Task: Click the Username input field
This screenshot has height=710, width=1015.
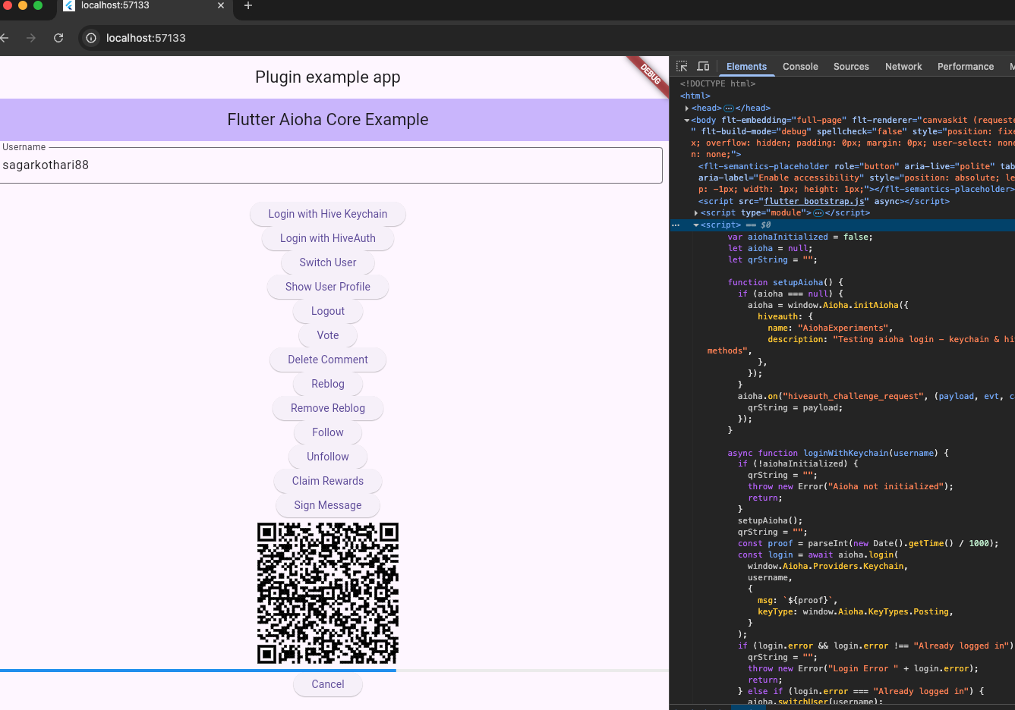Action: coord(331,165)
